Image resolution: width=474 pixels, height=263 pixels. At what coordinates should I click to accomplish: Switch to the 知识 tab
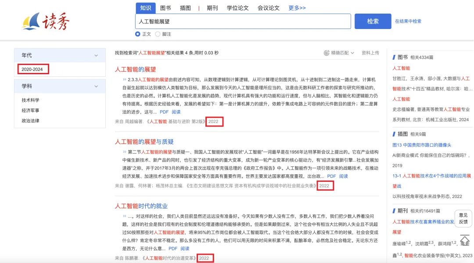pos(145,8)
